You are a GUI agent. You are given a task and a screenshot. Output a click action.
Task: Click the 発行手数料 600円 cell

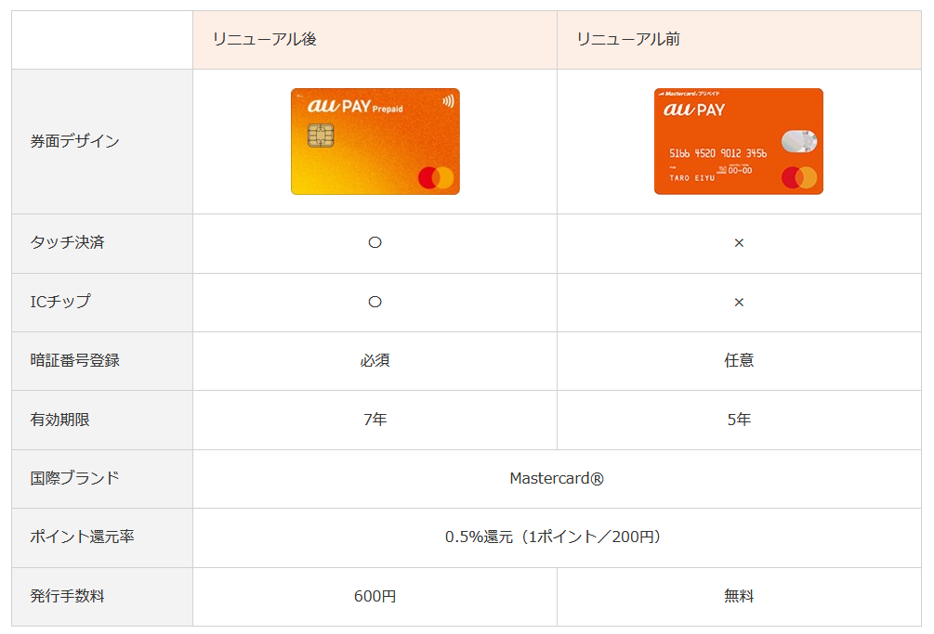(375, 597)
